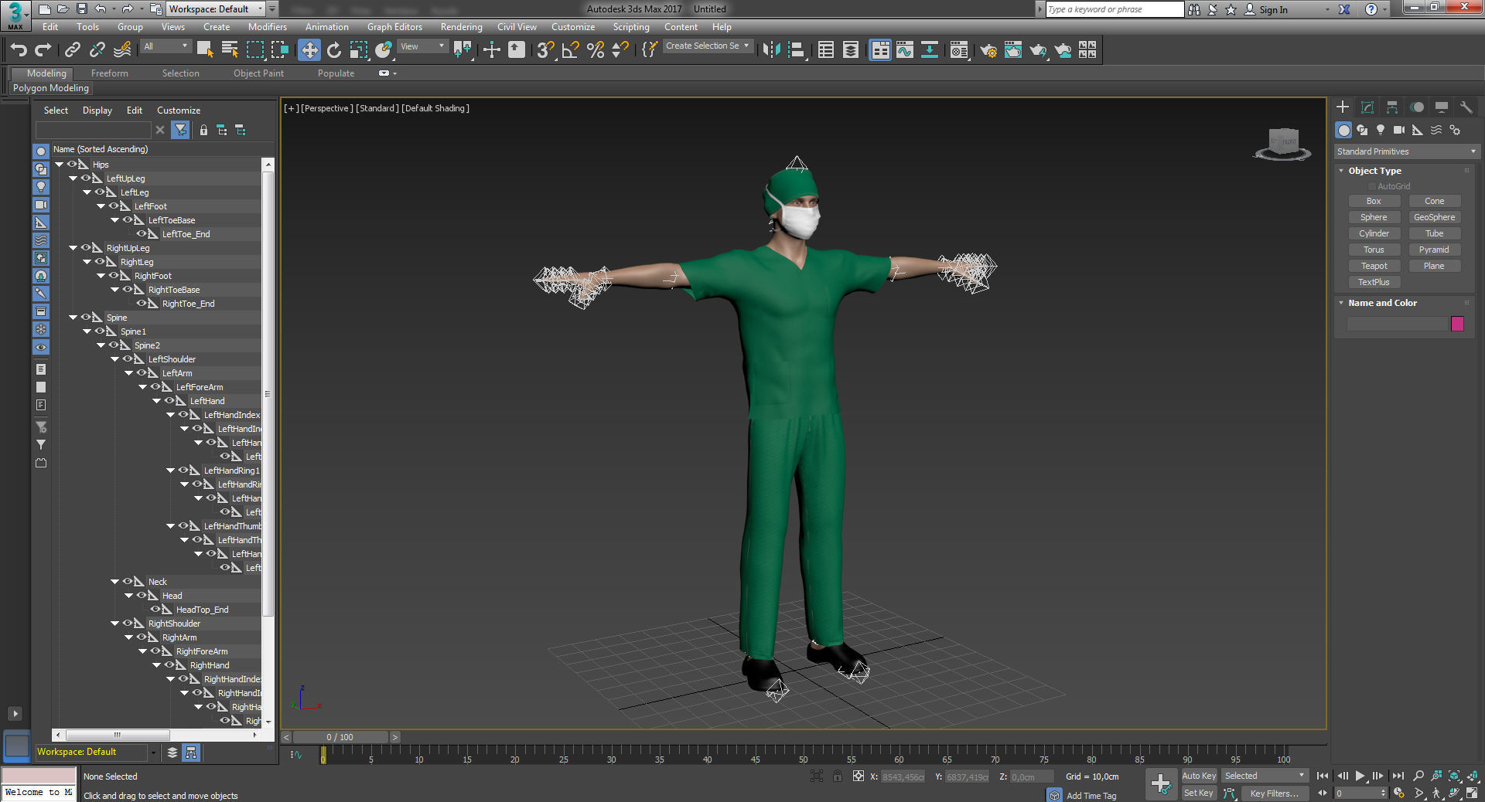Toggle visibility eye of Spine
The width and height of the screenshot is (1485, 802).
86,317
